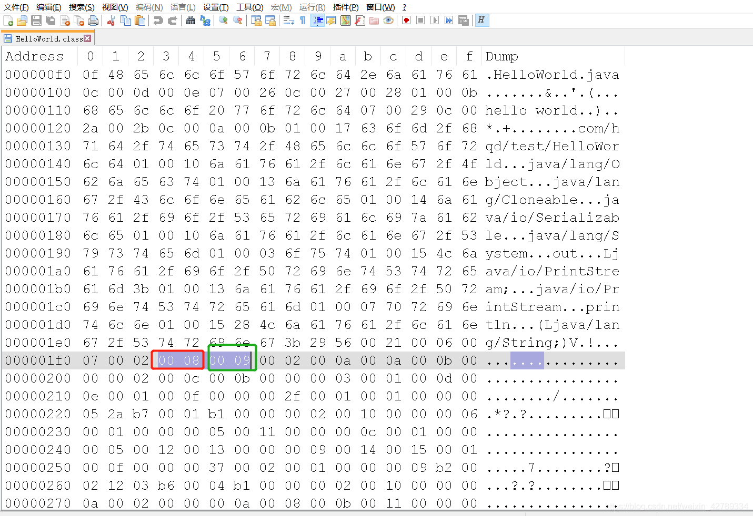Cut selection with the scissors icon

(111, 20)
